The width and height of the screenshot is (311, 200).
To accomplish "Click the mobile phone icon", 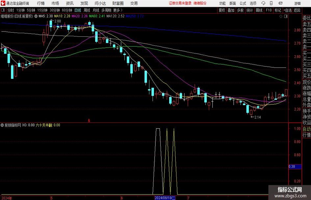I will (271, 3).
